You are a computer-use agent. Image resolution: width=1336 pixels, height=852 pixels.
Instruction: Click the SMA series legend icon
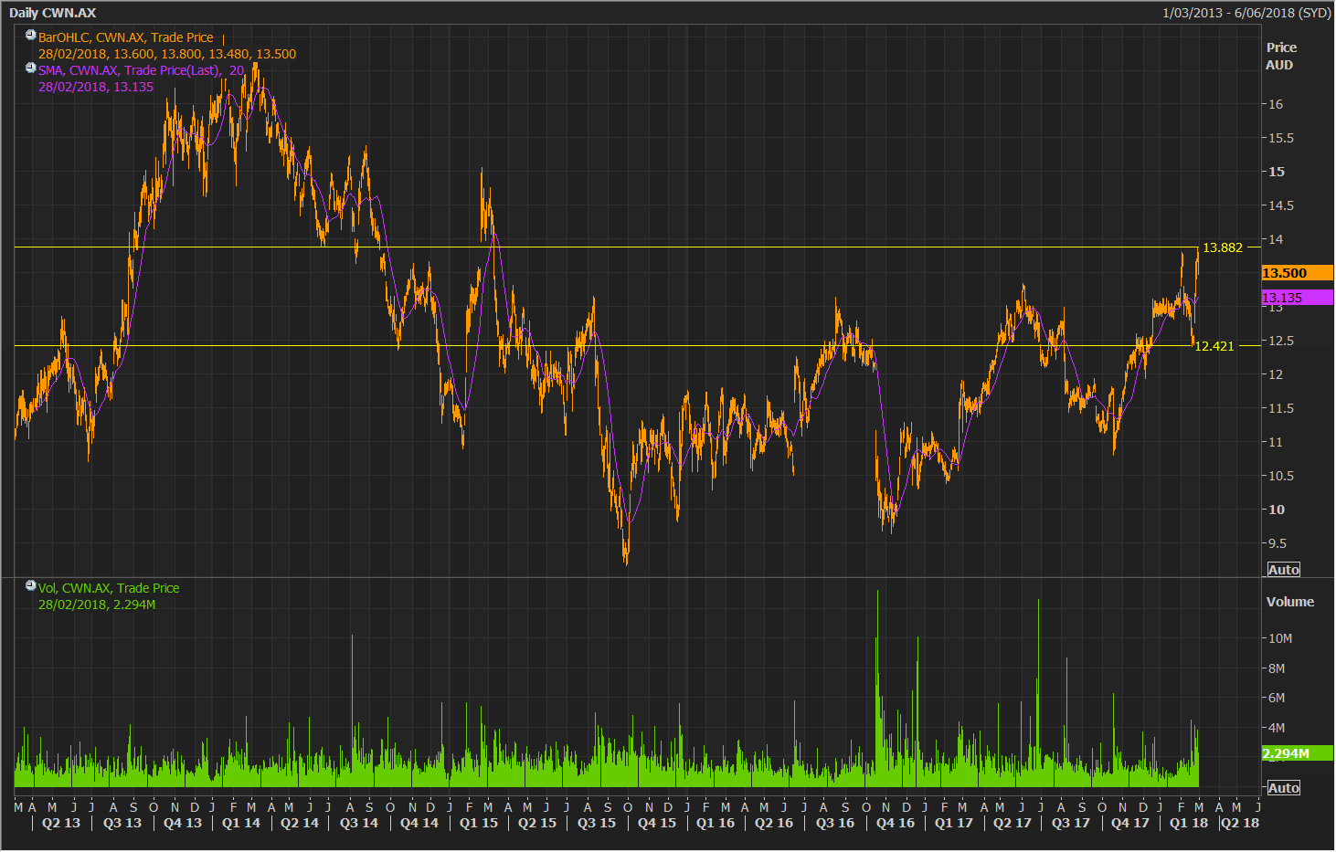click(x=31, y=68)
